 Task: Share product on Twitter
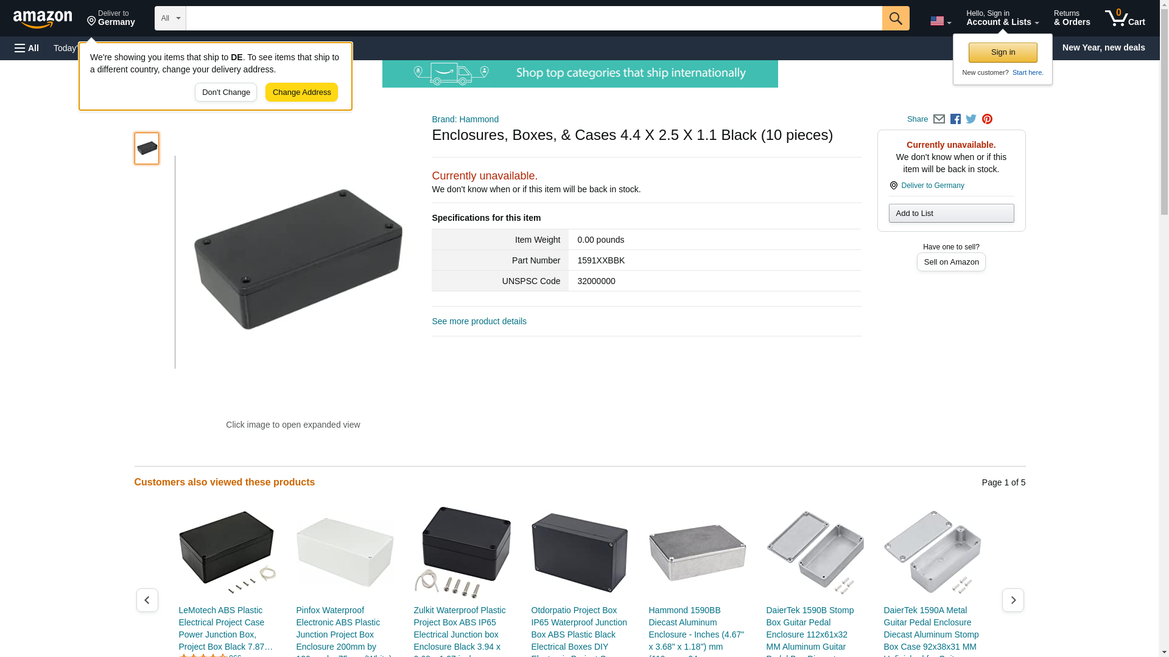(x=971, y=119)
